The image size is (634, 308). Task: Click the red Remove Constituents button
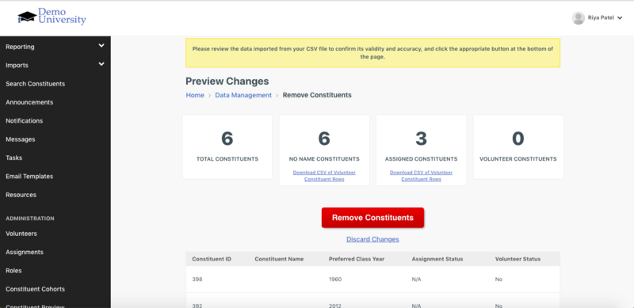coord(372,218)
